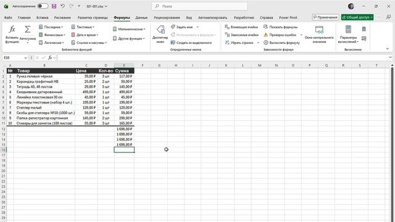395x222 pixels.
Task: Select the Сумма header cell
Action: [x=124, y=71]
